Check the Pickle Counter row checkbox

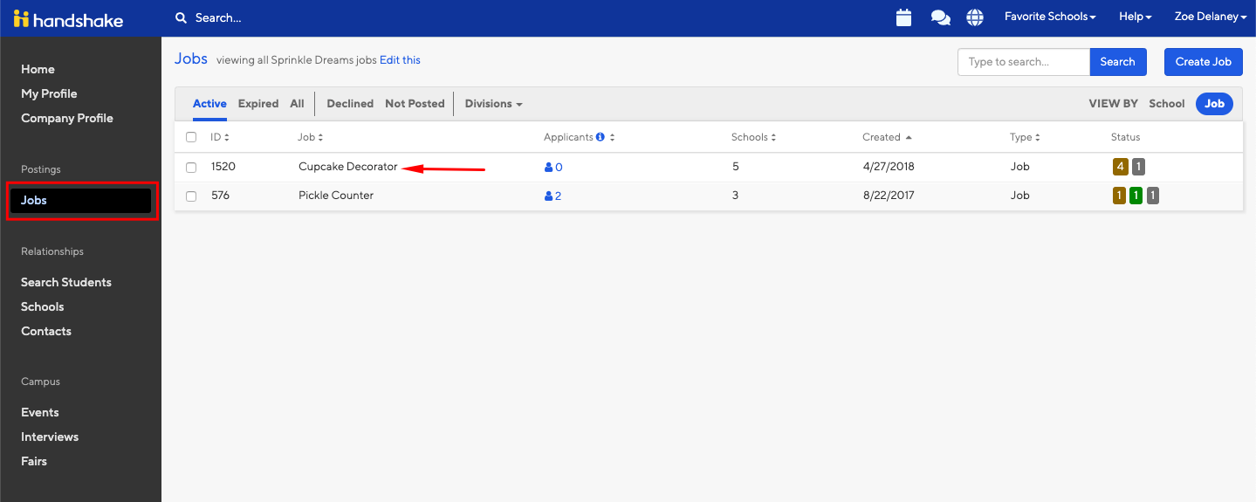point(191,196)
